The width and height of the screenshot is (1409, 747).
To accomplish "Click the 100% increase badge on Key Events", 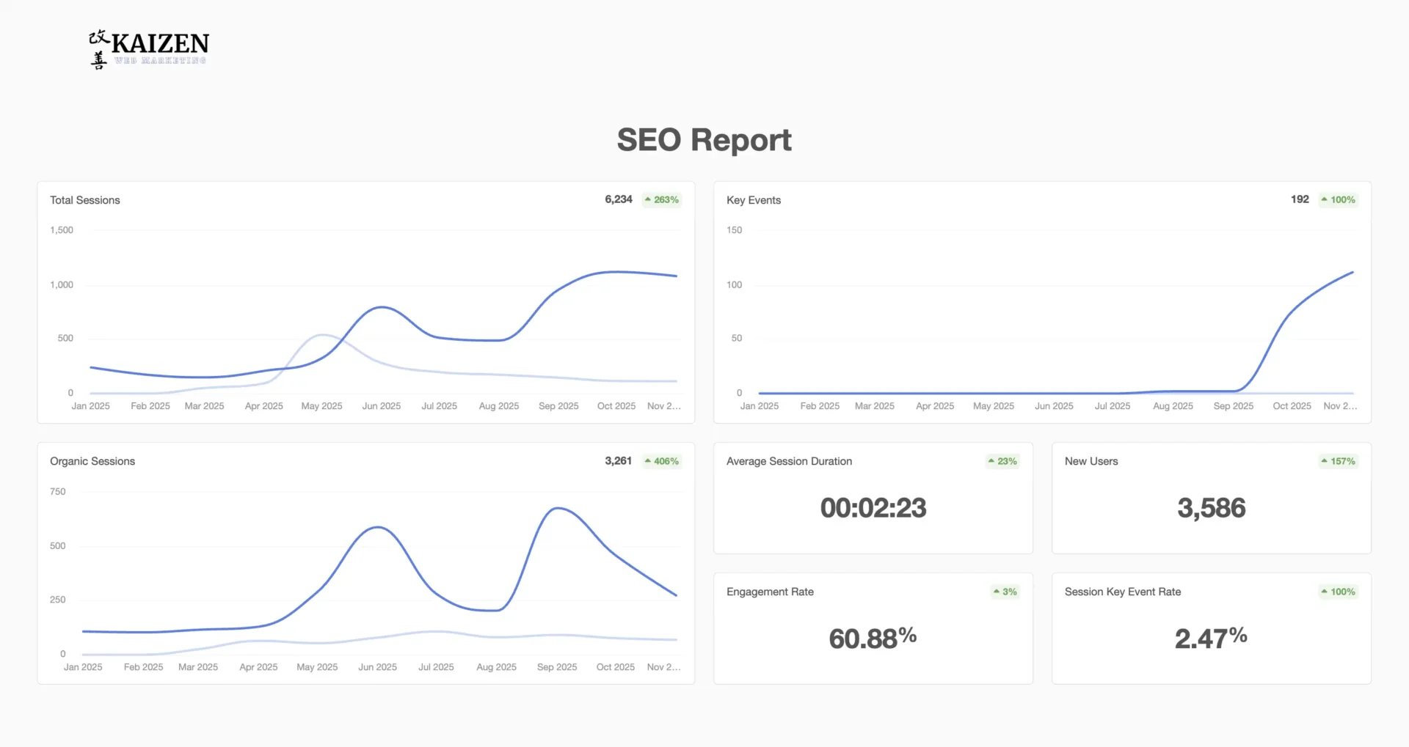I will (1338, 199).
